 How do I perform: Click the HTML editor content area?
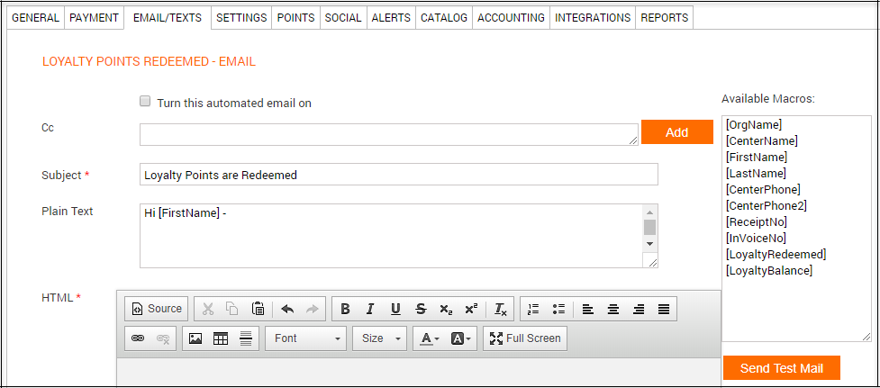[x=419, y=373]
